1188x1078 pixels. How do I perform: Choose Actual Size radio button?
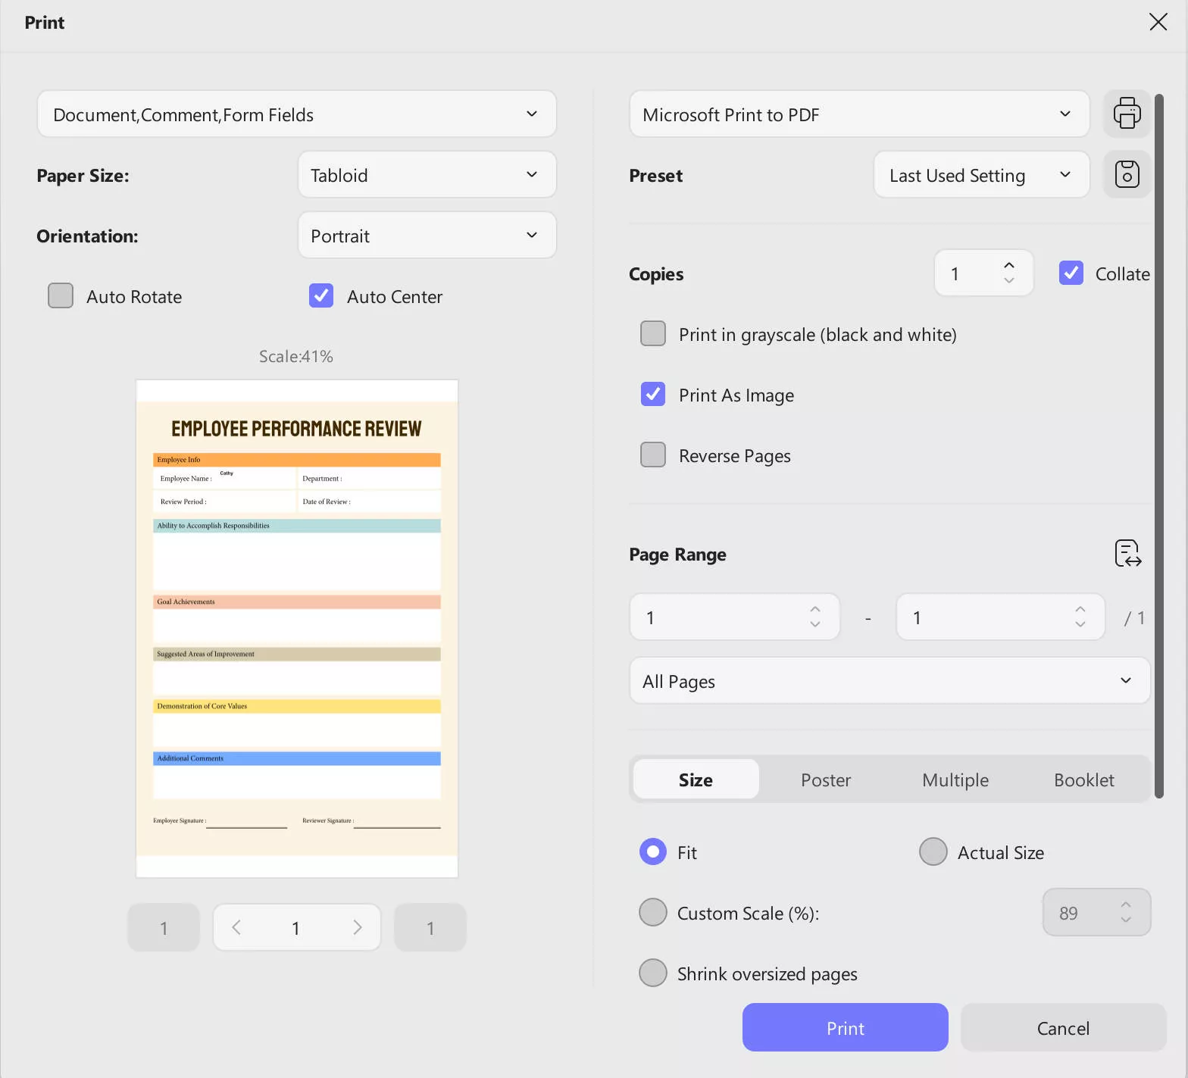coord(933,851)
